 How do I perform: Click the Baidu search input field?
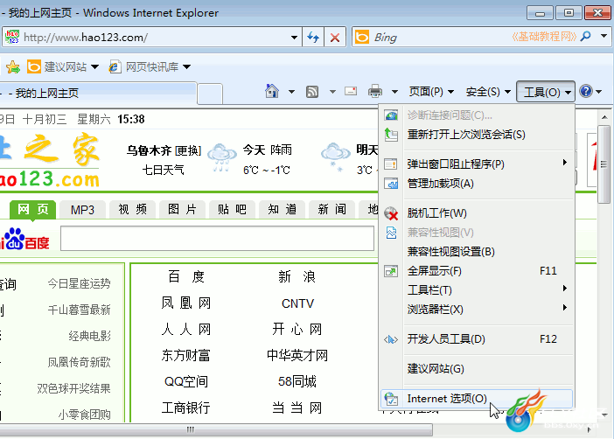[217, 238]
